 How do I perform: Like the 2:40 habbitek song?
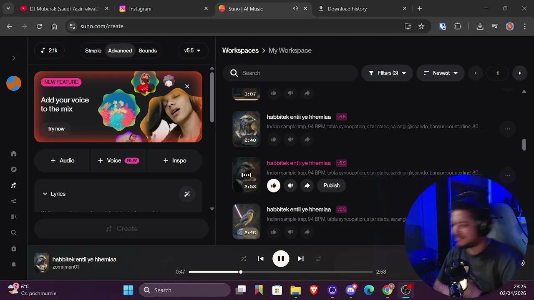pos(274,140)
